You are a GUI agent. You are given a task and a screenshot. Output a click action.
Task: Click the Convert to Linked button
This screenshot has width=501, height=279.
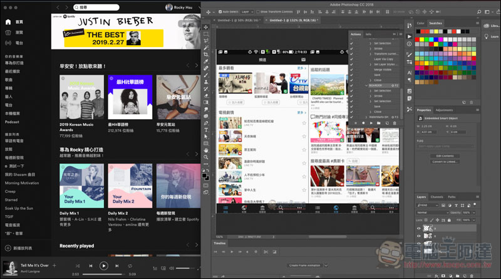445,162
